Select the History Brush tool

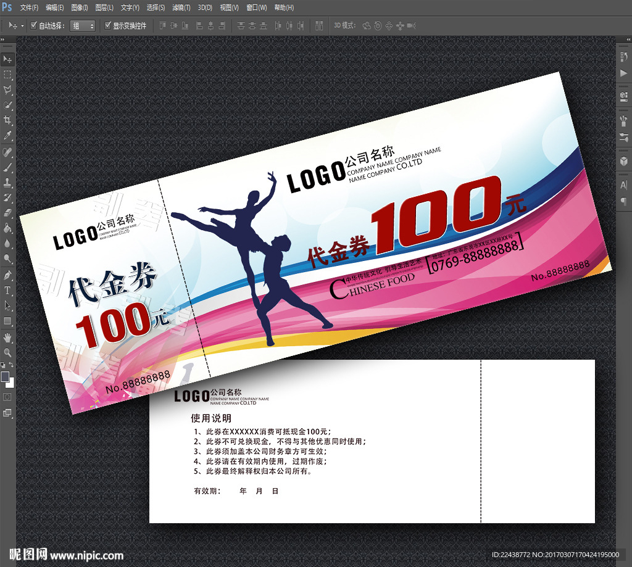[7, 197]
